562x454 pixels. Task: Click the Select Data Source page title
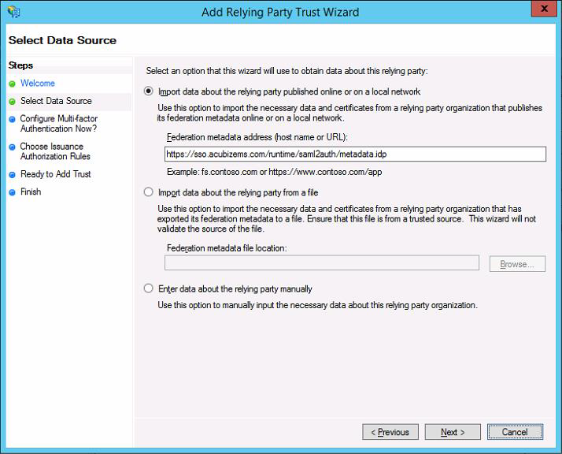tap(62, 40)
